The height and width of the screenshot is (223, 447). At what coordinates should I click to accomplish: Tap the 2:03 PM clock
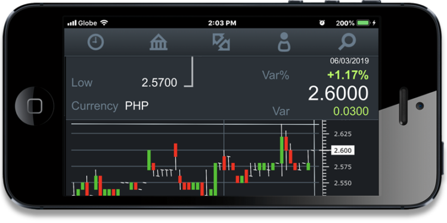tap(222, 23)
